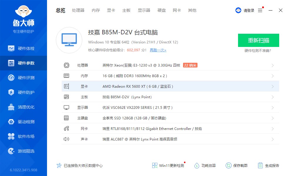Select 优派 VX2209 SERIES display text

(x=138, y=107)
